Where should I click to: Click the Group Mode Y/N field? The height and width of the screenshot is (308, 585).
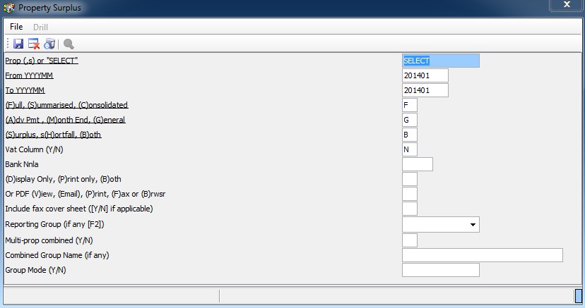click(440, 270)
